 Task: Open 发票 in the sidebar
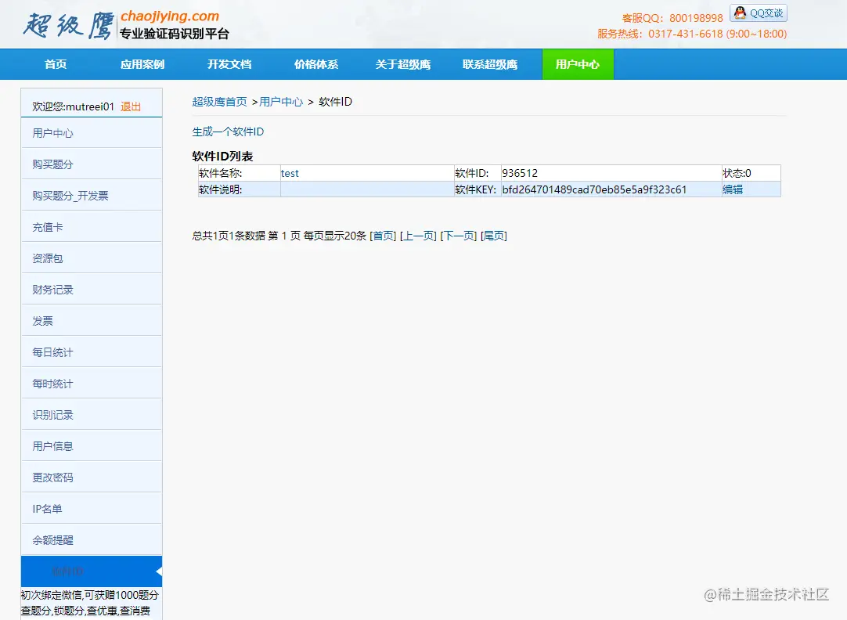click(x=92, y=321)
